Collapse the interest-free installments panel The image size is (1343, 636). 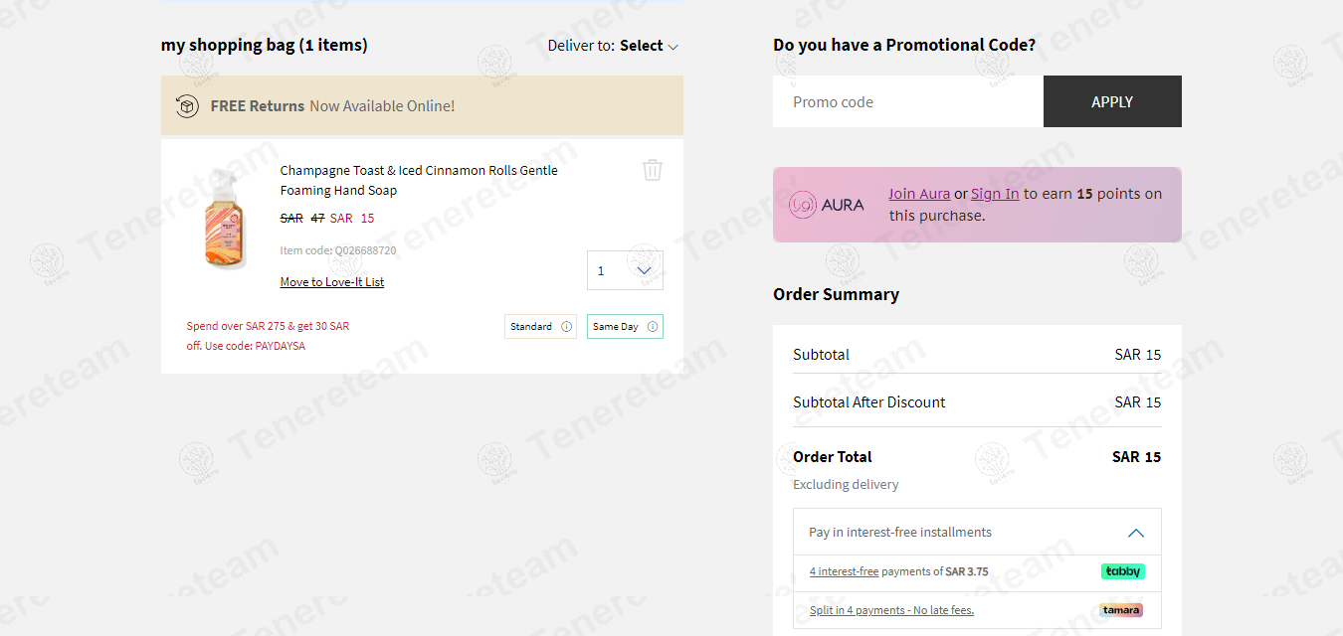click(x=1136, y=533)
